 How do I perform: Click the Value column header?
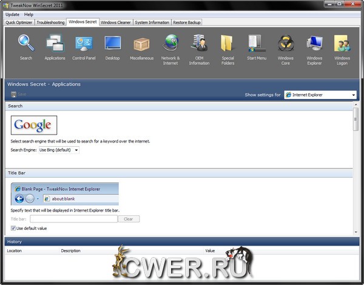[281, 250]
